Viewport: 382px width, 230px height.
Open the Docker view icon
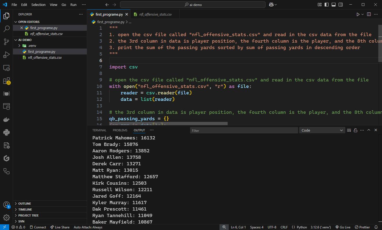[6, 120]
